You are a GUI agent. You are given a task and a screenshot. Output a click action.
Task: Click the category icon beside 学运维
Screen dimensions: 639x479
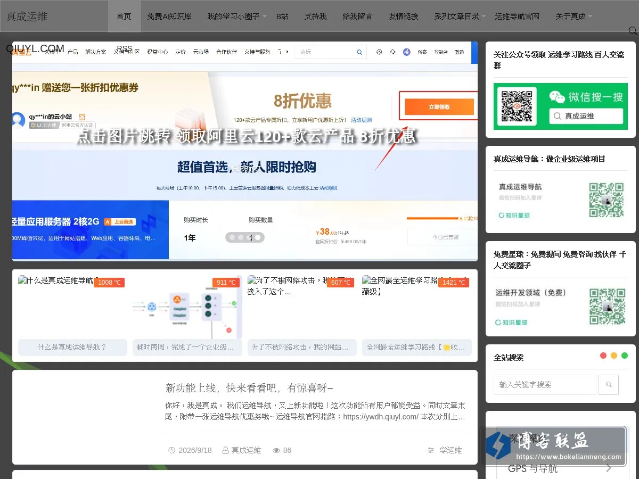431,450
